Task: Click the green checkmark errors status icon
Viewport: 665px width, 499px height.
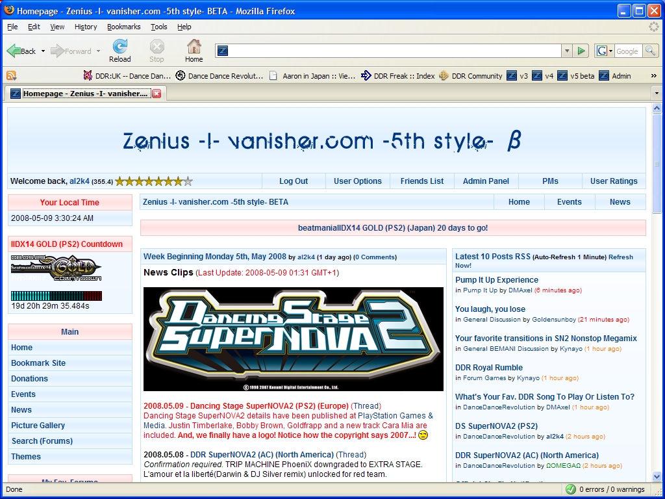Action: coord(571,489)
